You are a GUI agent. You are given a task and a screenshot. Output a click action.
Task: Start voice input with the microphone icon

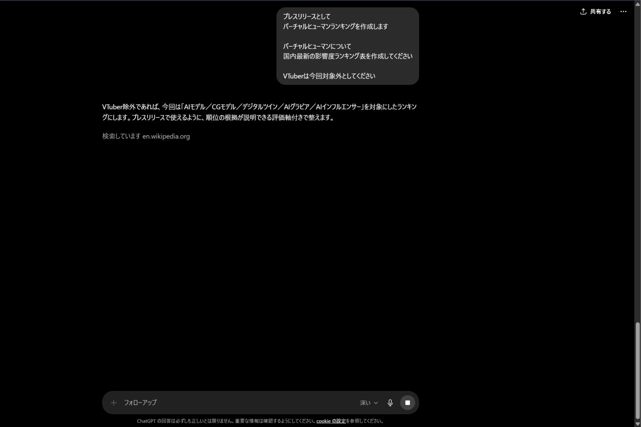[390, 403]
